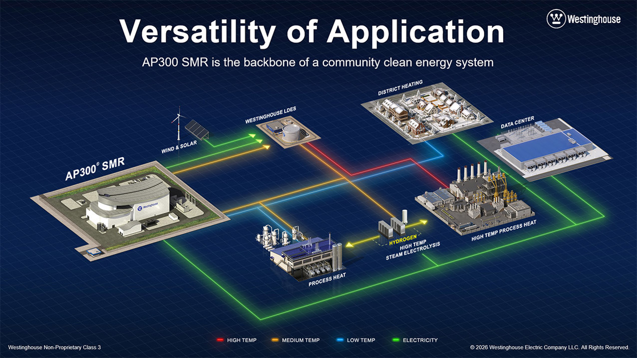This screenshot has height=358, width=637.
Task: Click the green Electricity legend swatch
Action: coord(395,340)
